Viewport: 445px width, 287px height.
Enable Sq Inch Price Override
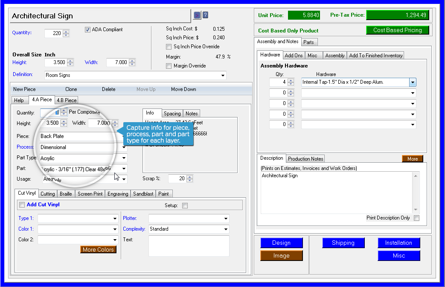169,47
